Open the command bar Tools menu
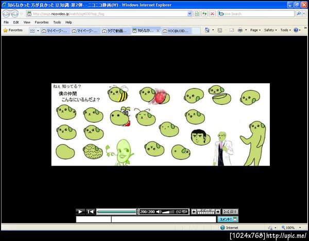 tap(285, 30)
